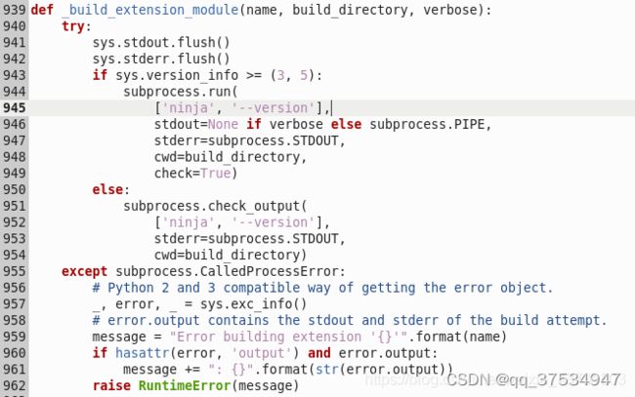The height and width of the screenshot is (397, 635).
Task: Click sys.stderr.flush() on line 942
Action: click(x=161, y=60)
